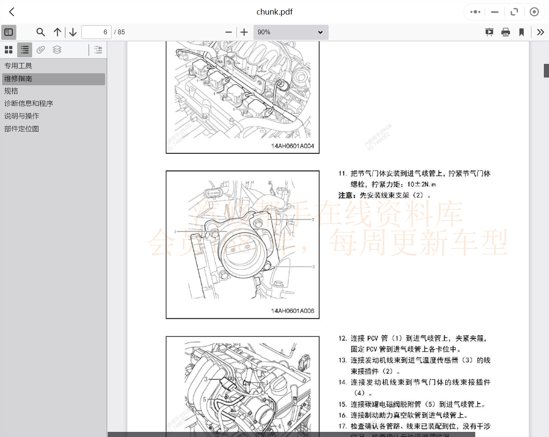Image resolution: width=549 pixels, height=437 pixels.
Task: Go to the next page with down arrow
Action: click(x=72, y=32)
